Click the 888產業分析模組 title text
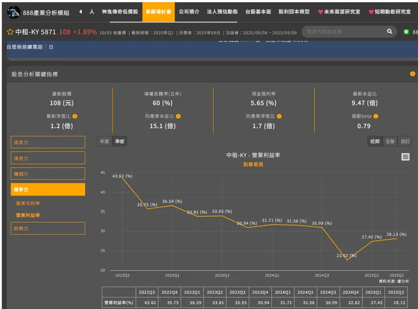418x309 pixels. [46, 13]
